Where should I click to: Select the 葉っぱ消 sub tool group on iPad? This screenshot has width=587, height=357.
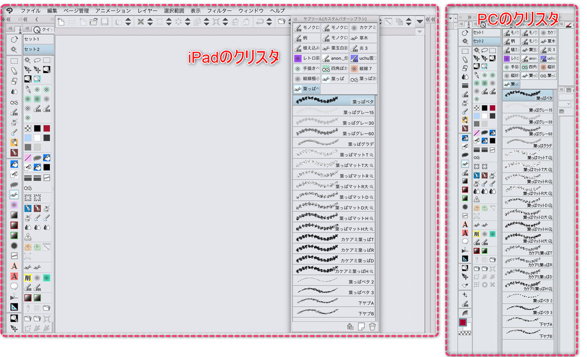pos(362,78)
